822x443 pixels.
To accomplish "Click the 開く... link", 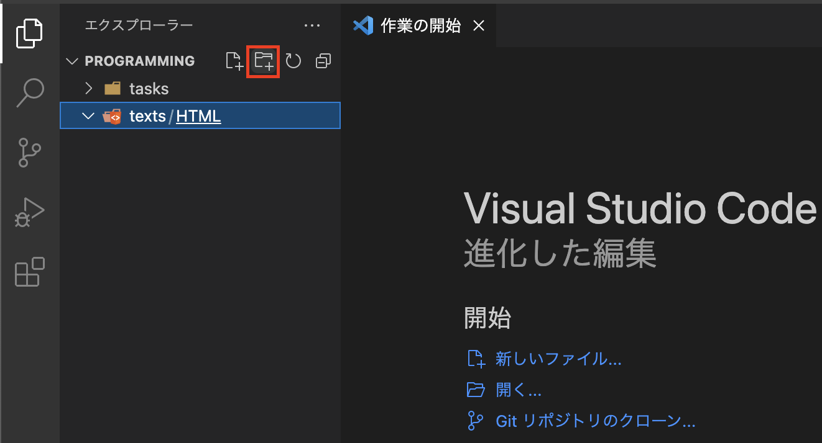I will (519, 390).
